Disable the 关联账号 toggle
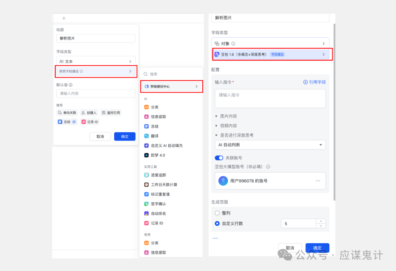The width and height of the screenshot is (396, 271). pyautogui.click(x=219, y=158)
